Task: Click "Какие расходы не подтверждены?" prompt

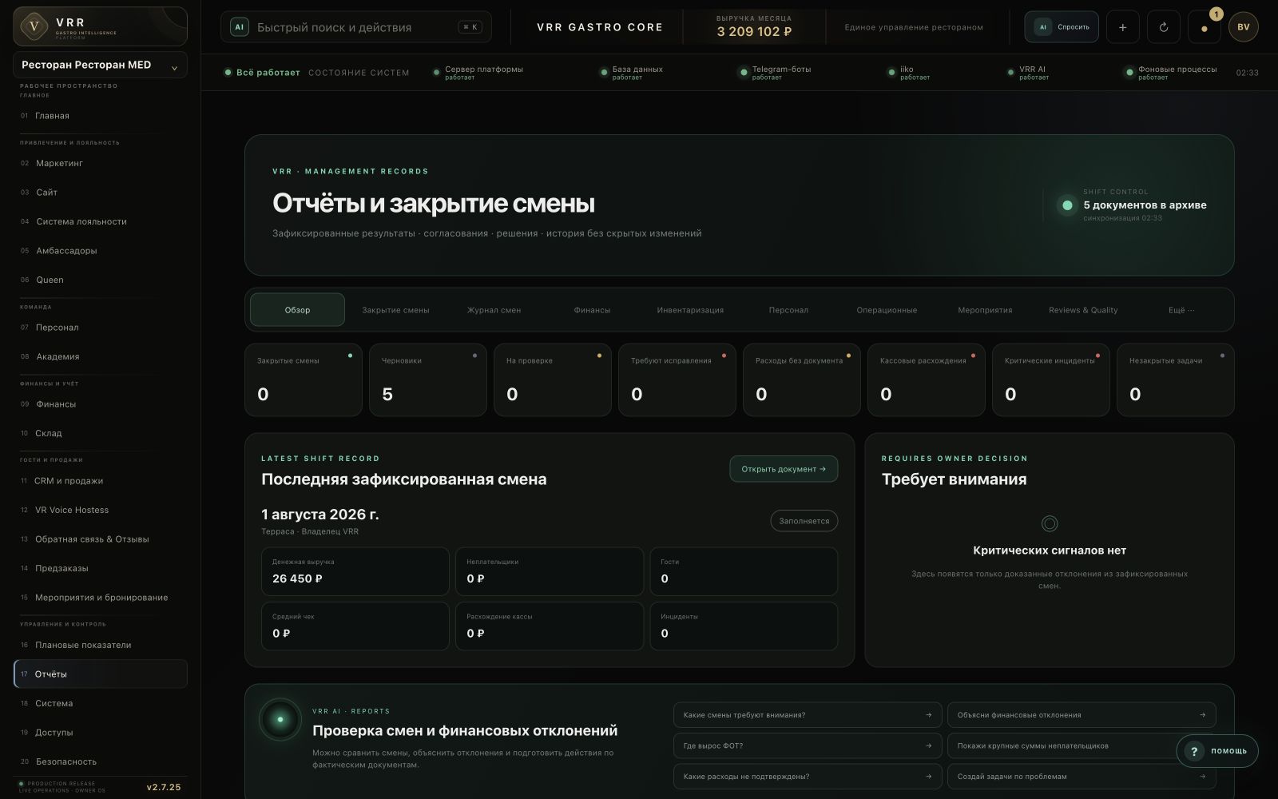Action: pos(808,777)
